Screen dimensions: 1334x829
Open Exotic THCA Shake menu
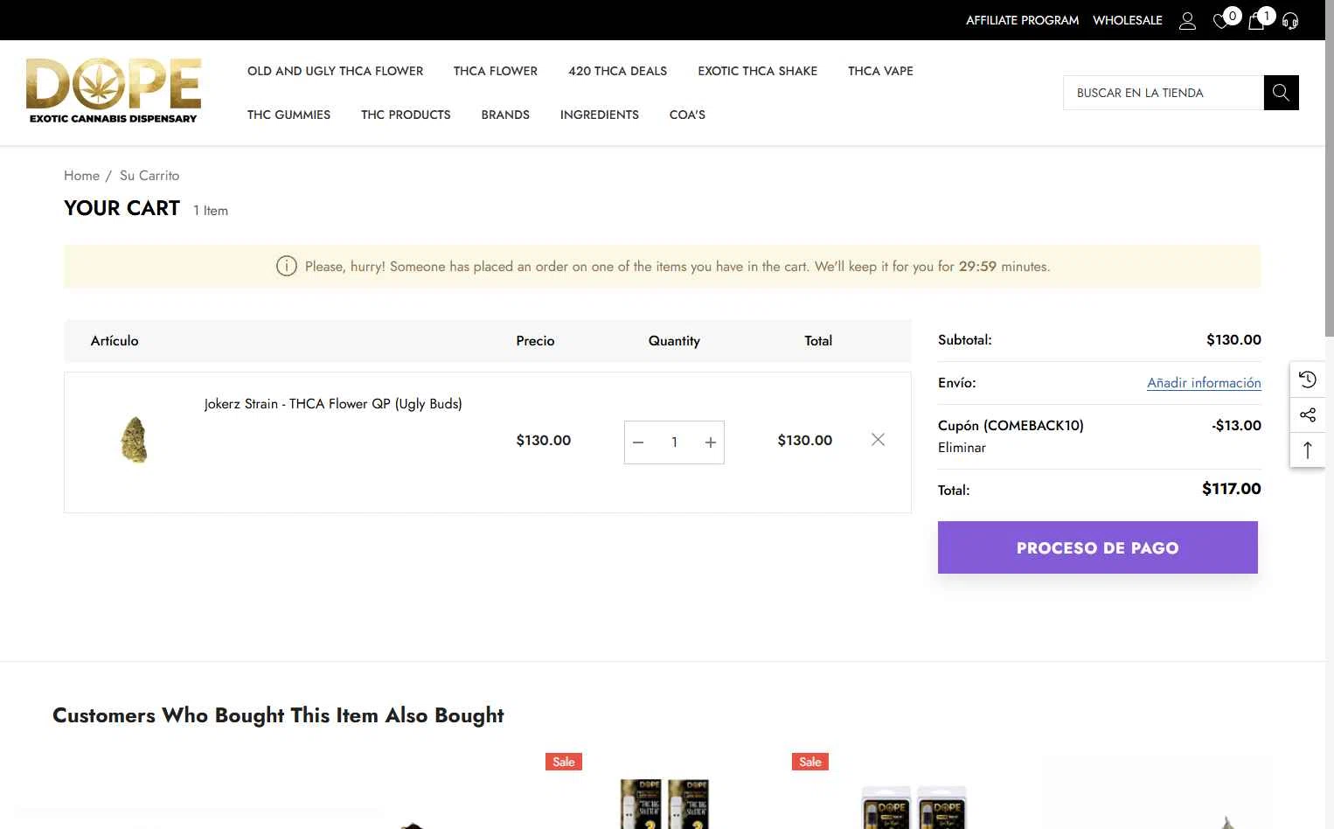tap(758, 71)
